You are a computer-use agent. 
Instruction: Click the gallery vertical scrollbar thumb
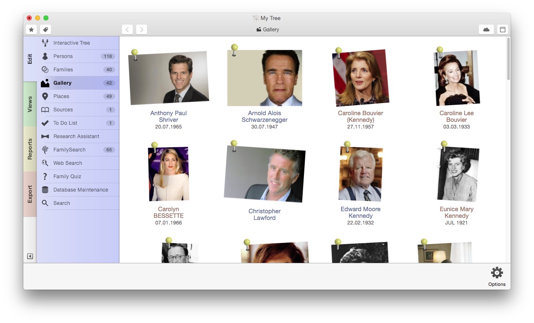pos(508,59)
